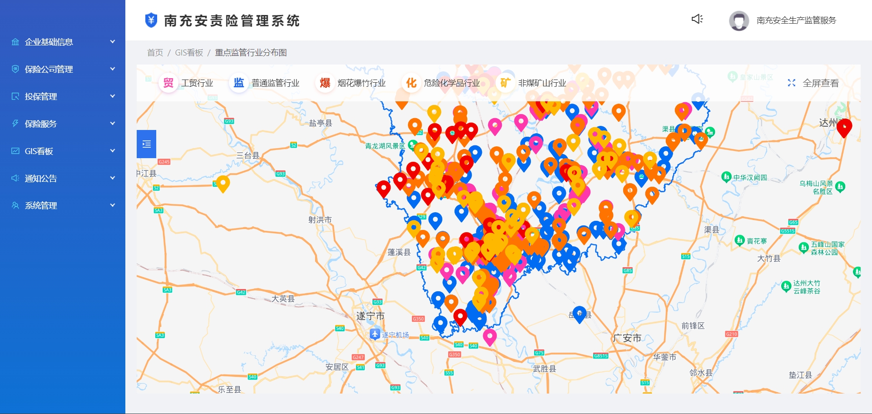Click the speaker notification icon in header

coord(697,19)
